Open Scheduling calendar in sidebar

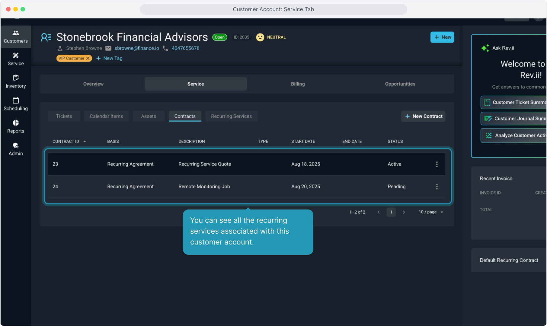(16, 104)
